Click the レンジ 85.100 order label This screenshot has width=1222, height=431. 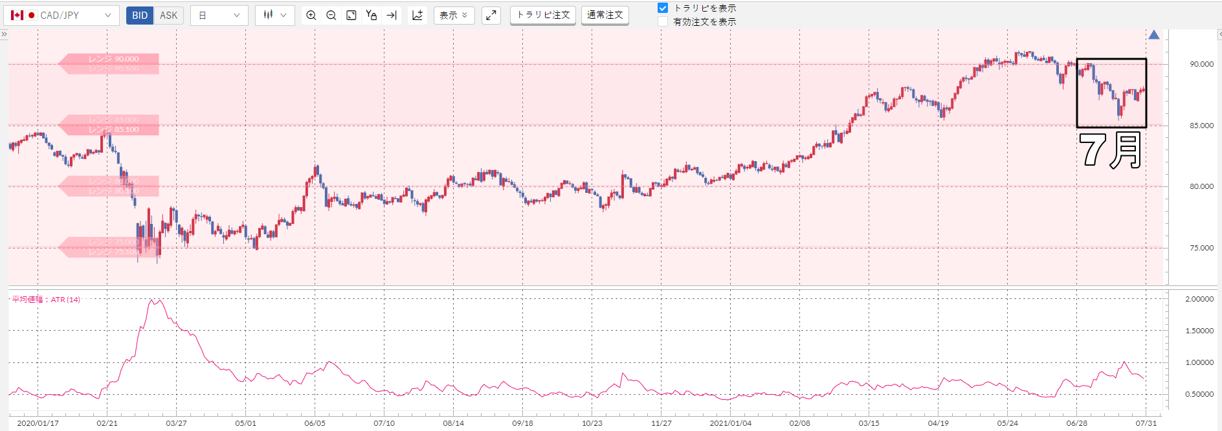pos(114,129)
